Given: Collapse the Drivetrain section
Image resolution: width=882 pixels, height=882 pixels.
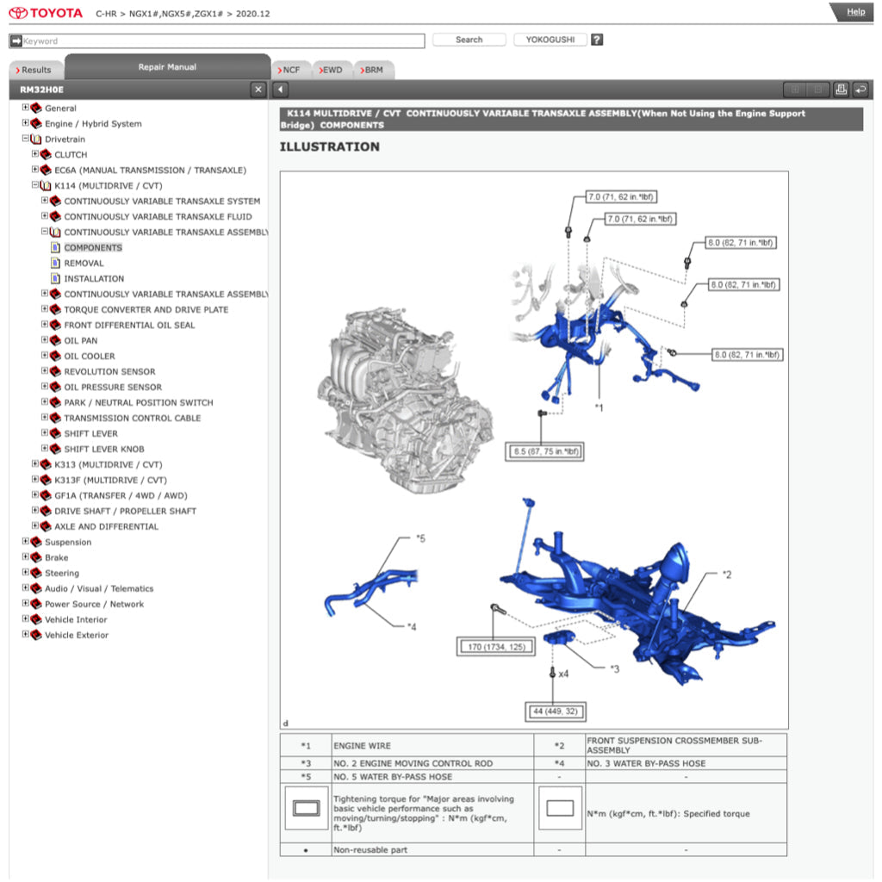Looking at the screenshot, I should 26,140.
